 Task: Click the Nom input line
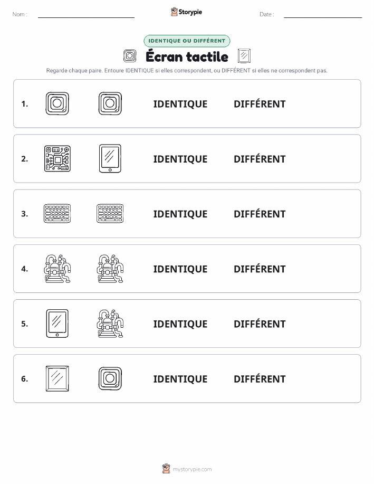click(86, 15)
